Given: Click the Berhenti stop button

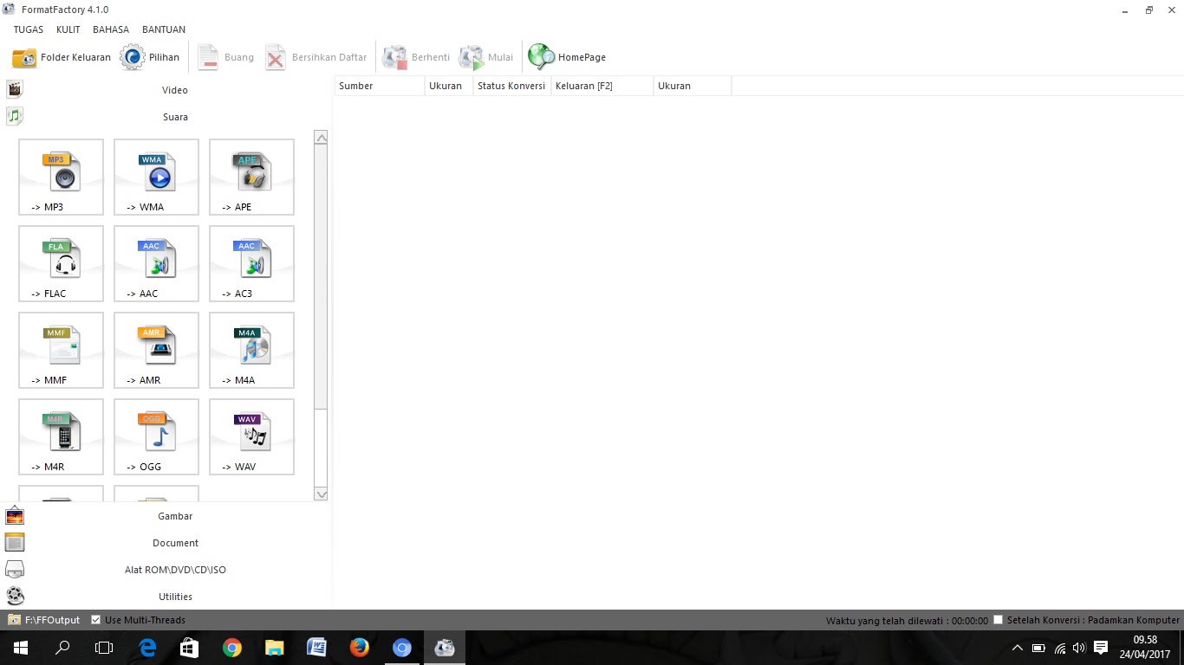Looking at the screenshot, I should (x=417, y=57).
